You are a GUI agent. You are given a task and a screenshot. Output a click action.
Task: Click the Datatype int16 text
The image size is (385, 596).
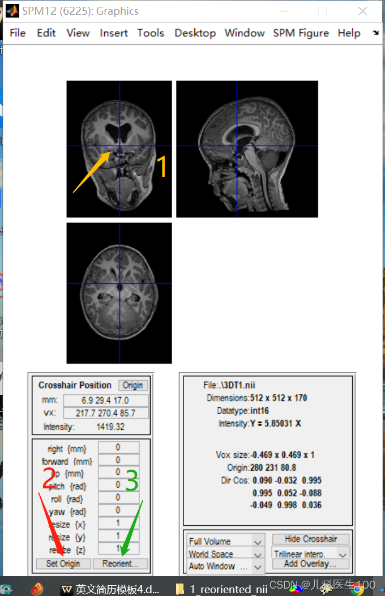(243, 411)
